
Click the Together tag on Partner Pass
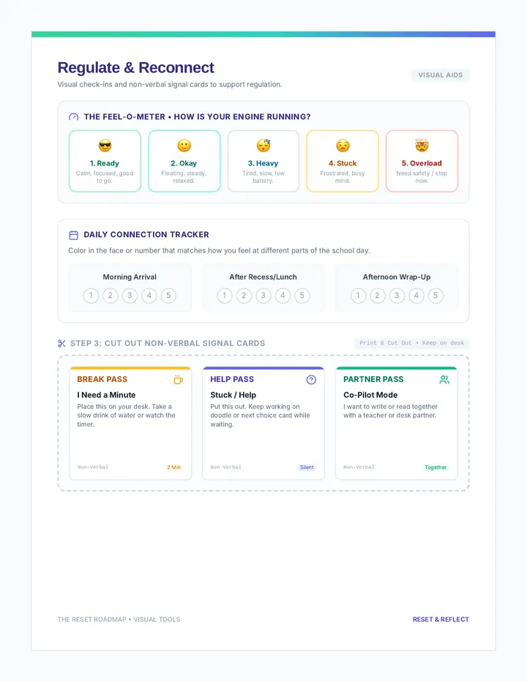436,468
